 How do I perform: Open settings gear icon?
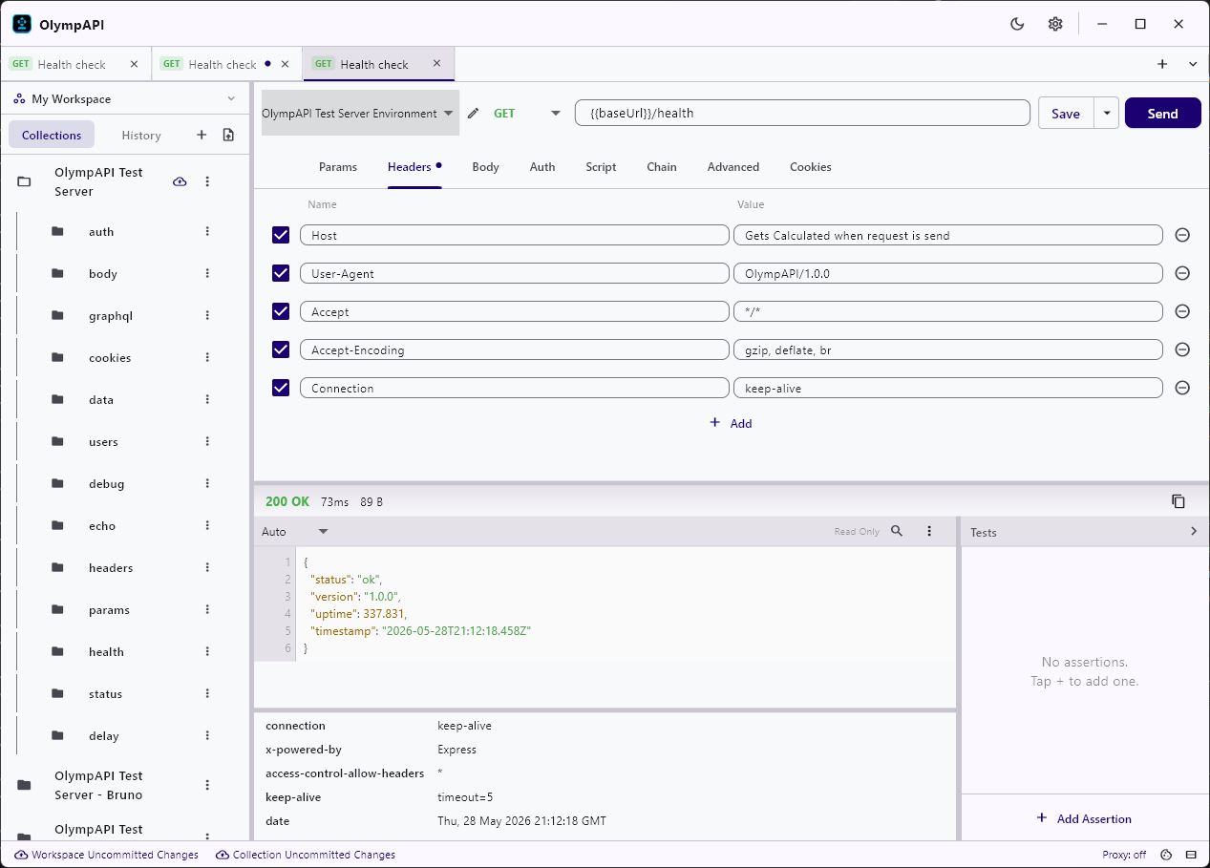(x=1055, y=24)
